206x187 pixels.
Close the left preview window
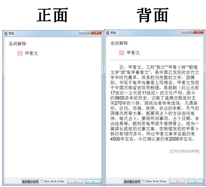[97, 33]
